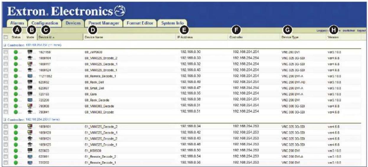The height and width of the screenshot is (167, 368).
Task: Click mode icon for device 1080124
Action: [x=30, y=70]
